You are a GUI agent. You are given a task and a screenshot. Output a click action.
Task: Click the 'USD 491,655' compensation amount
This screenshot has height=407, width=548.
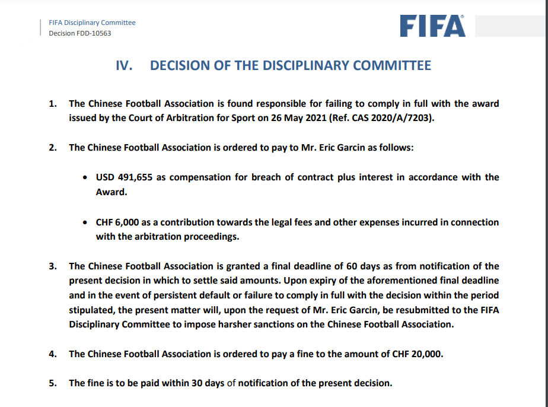point(123,177)
